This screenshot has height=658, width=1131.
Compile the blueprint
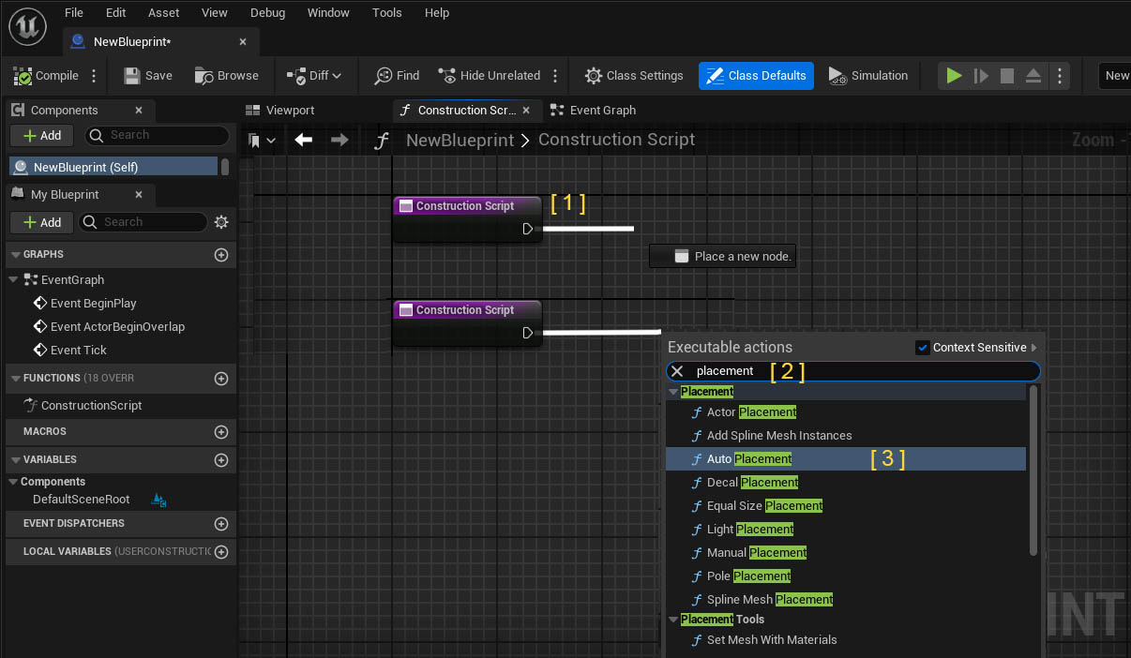pos(47,76)
